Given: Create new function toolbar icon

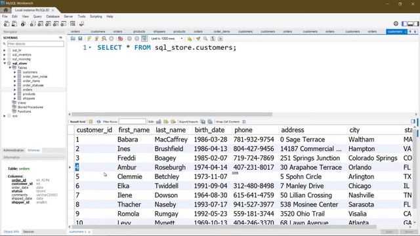Looking at the screenshot, I should coord(64,24).
